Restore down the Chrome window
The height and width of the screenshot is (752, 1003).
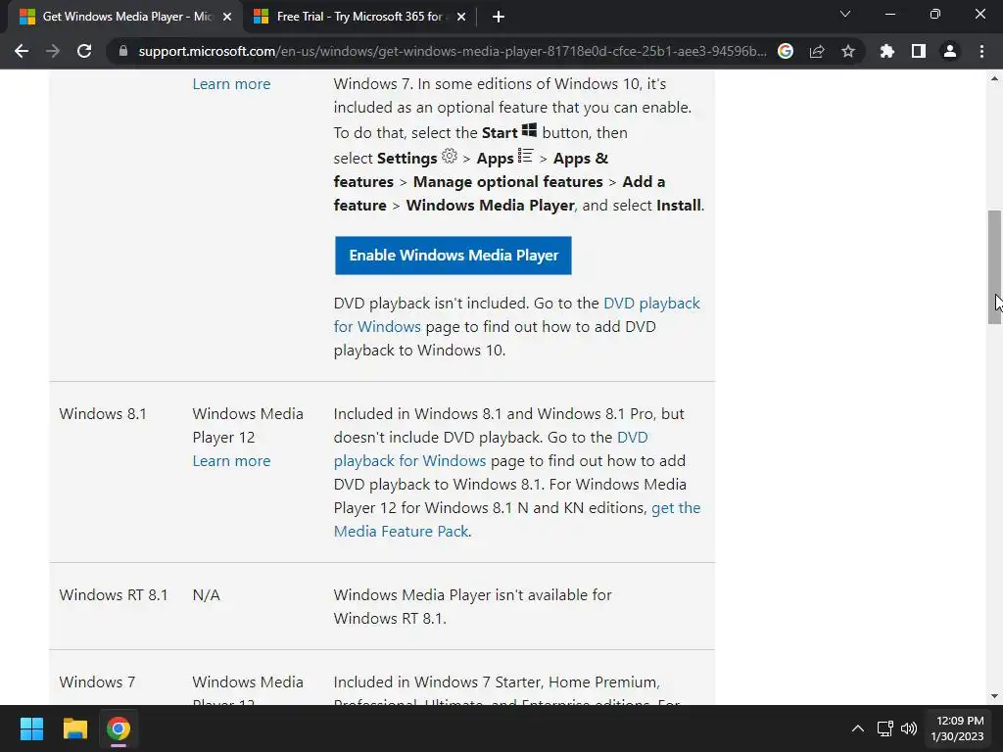click(935, 14)
